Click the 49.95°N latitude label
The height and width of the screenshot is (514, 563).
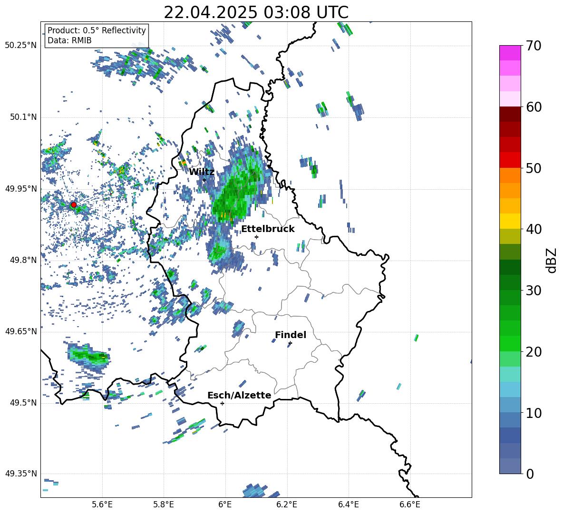[x=21, y=189]
